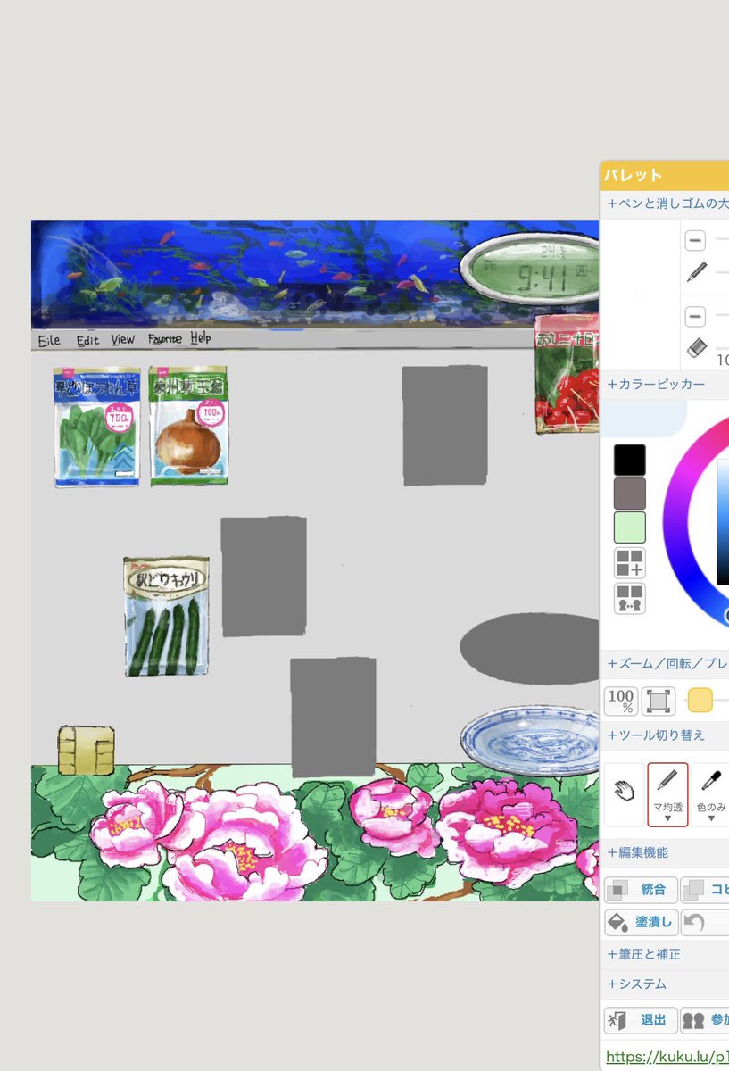Viewport: 729px width, 1071px height.
Task: Decrease pen size with minus button
Action: [x=696, y=240]
